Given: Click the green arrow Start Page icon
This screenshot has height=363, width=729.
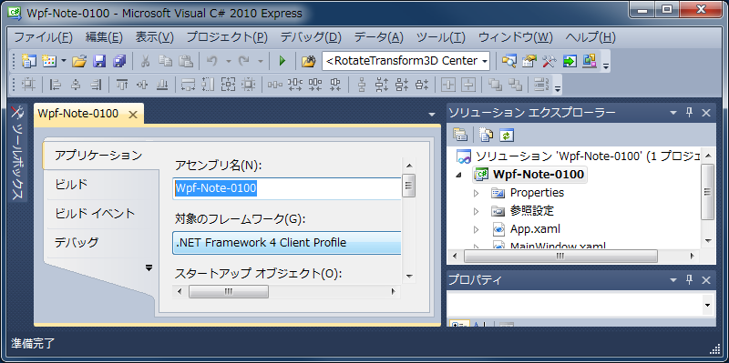Looking at the screenshot, I should tap(570, 61).
